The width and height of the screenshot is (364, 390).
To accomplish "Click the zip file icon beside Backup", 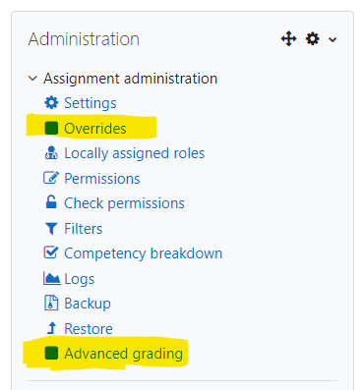I will click(x=51, y=303).
